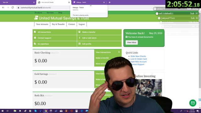This screenshot has height=113, width=201.
Task: Select the Pay & Transfer tab
Action: tap(58, 24)
